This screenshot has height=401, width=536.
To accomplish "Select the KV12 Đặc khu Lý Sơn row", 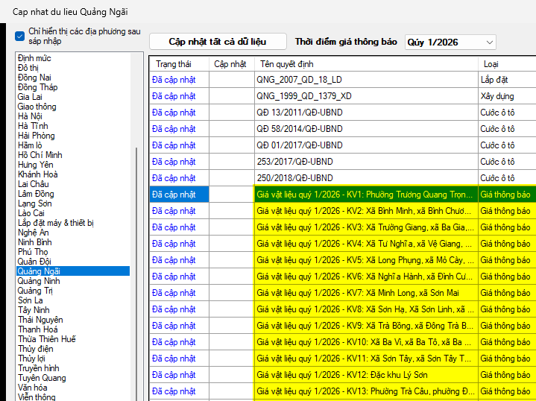I will click(365, 375).
